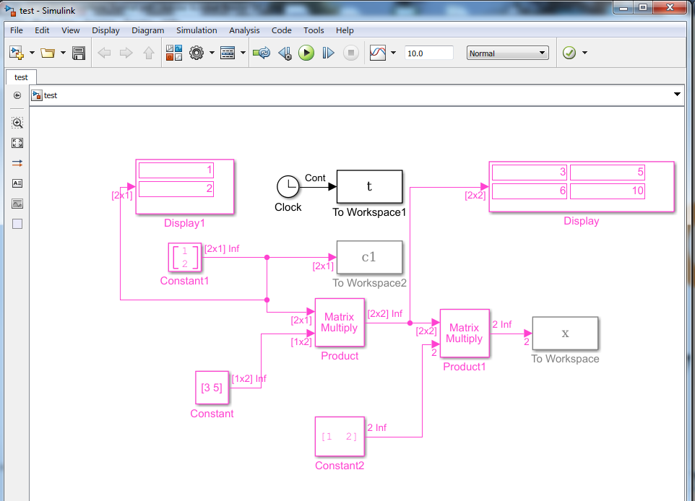Open the Edit menu
Screen dimensions: 695x501
(42, 30)
